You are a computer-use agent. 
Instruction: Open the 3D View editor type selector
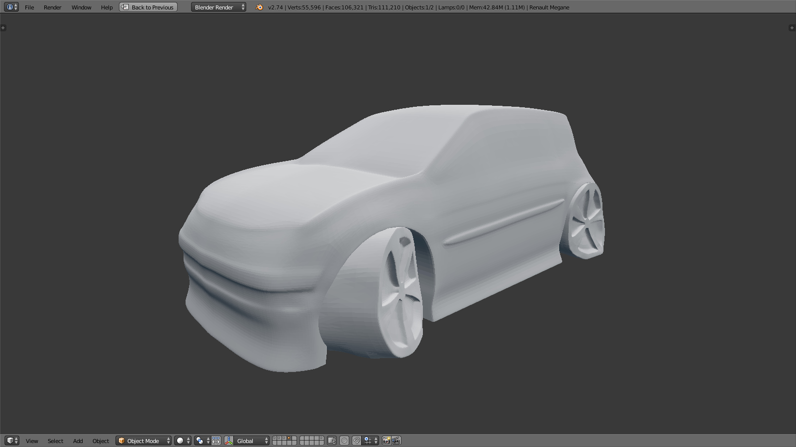pyautogui.click(x=11, y=441)
